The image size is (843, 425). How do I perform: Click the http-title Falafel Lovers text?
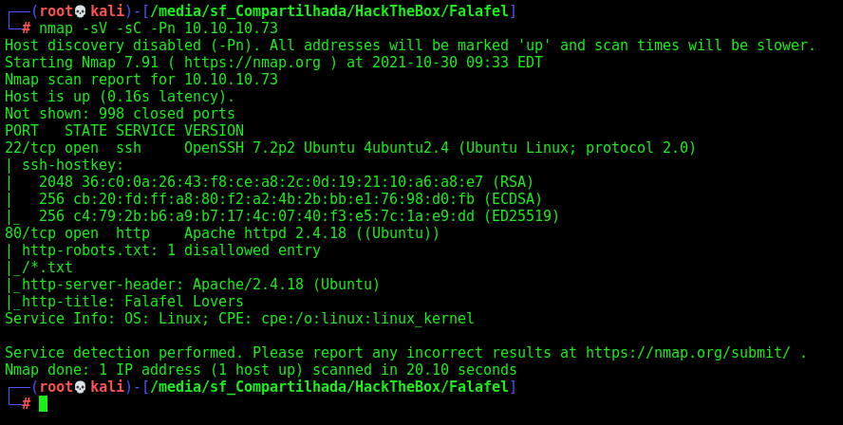coord(133,302)
